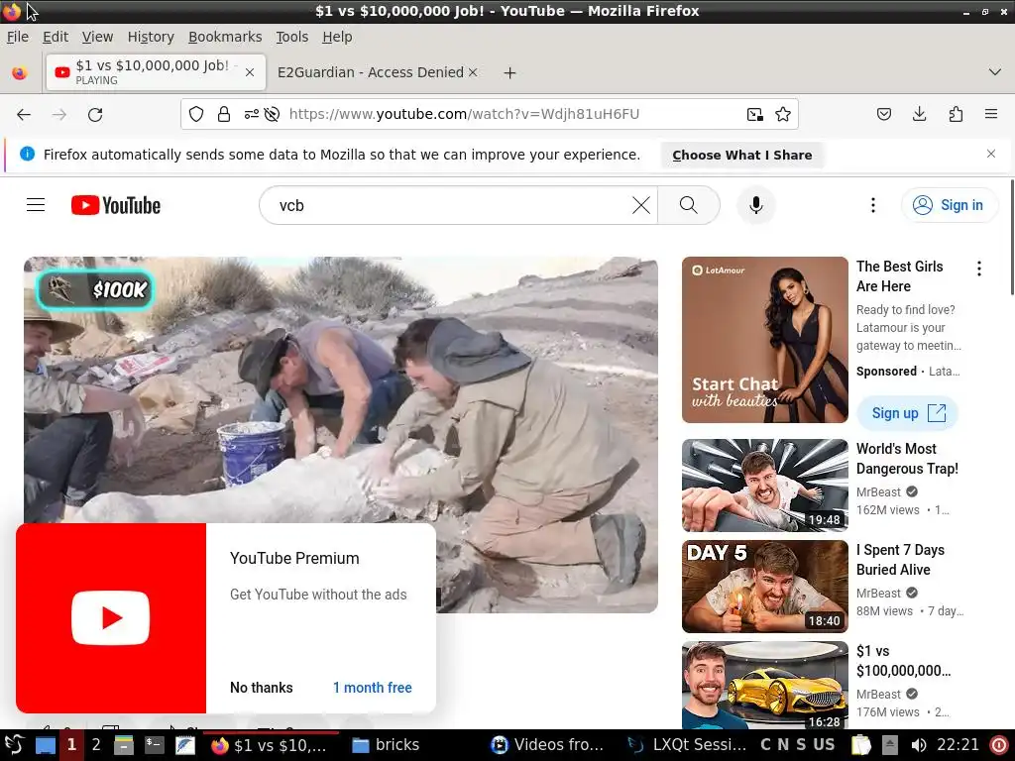Go to the YouTube home logo
Image resolution: width=1015 pixels, height=761 pixels.
[x=116, y=205]
